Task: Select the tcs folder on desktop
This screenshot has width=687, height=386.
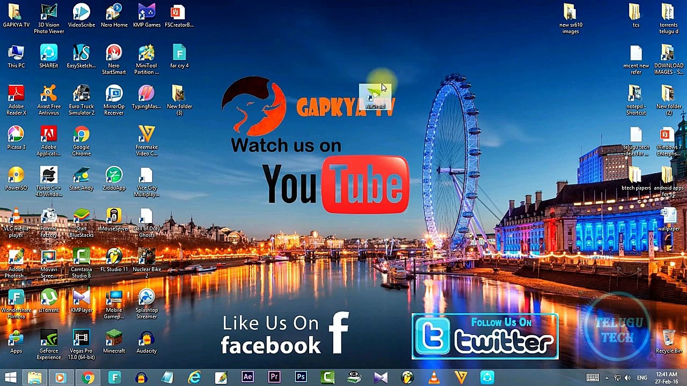Action: (636, 16)
